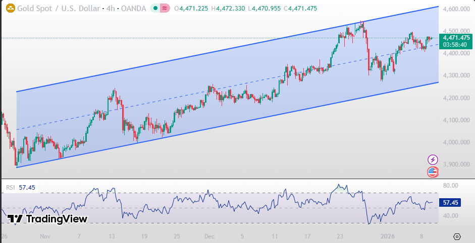This screenshot has width=475, height=243.
Task: Click the current price tag 4,471.475
Action: (x=456, y=38)
